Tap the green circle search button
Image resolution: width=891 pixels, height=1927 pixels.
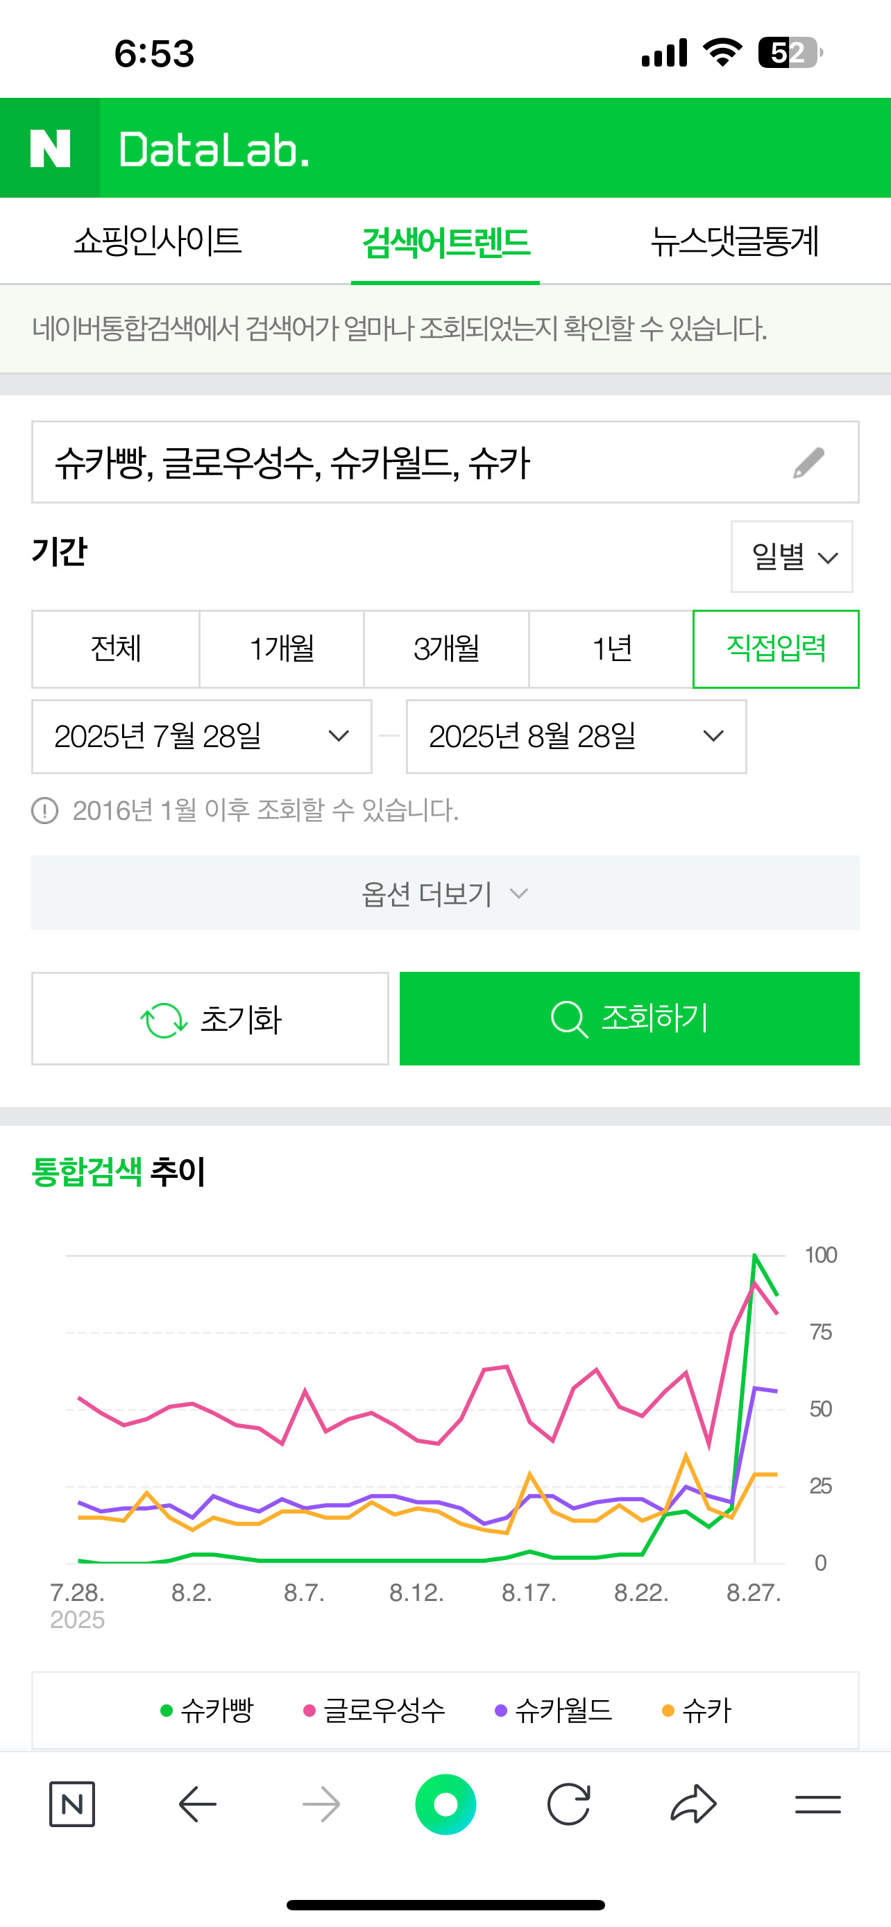click(x=445, y=1804)
